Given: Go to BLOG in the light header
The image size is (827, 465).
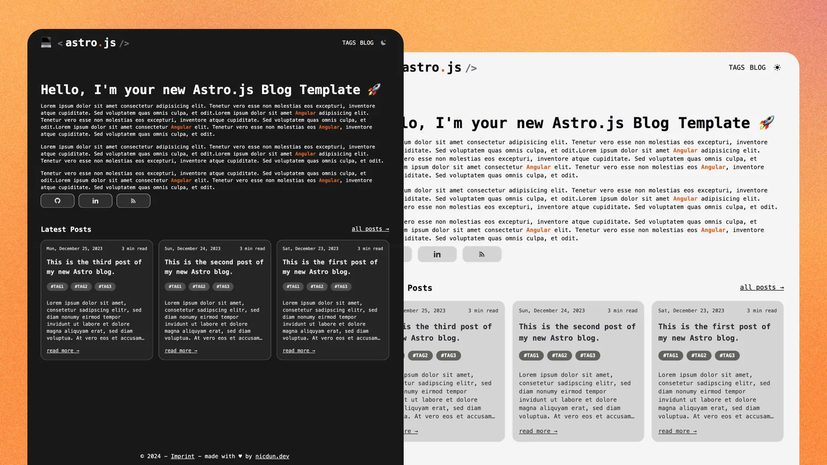Looking at the screenshot, I should [757, 68].
